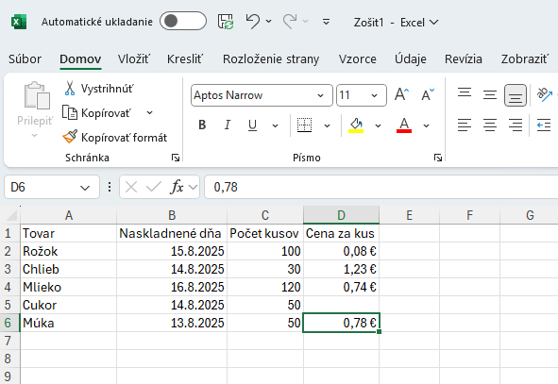Click the formula bar showing 0,78
Image resolution: width=558 pixels, height=384 pixels.
(381, 187)
